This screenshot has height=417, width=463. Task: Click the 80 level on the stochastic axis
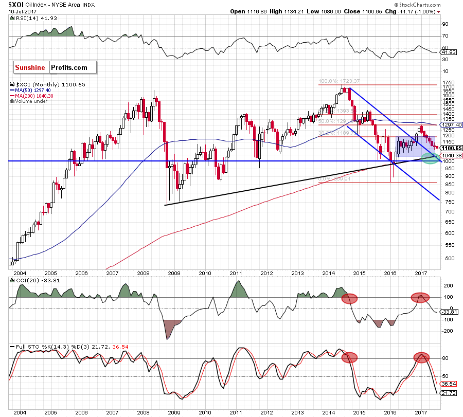point(445,358)
